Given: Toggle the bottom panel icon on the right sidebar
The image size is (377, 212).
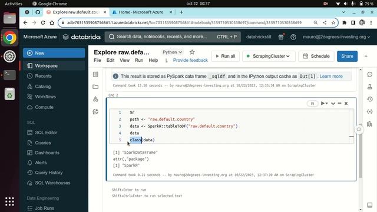Looking at the screenshot, I should click(370, 205).
